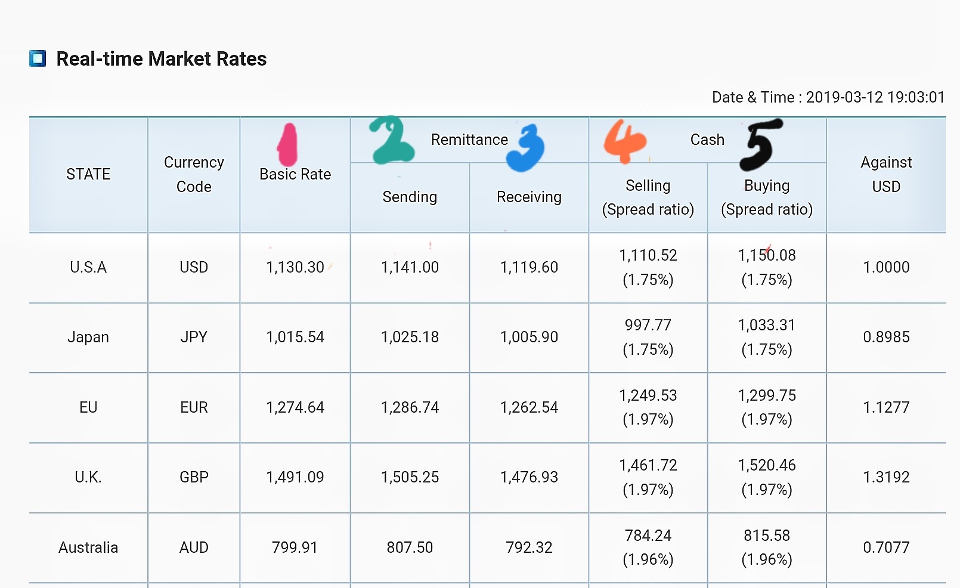Click the Against USD column header
Screen dimensions: 960x588
(886, 174)
